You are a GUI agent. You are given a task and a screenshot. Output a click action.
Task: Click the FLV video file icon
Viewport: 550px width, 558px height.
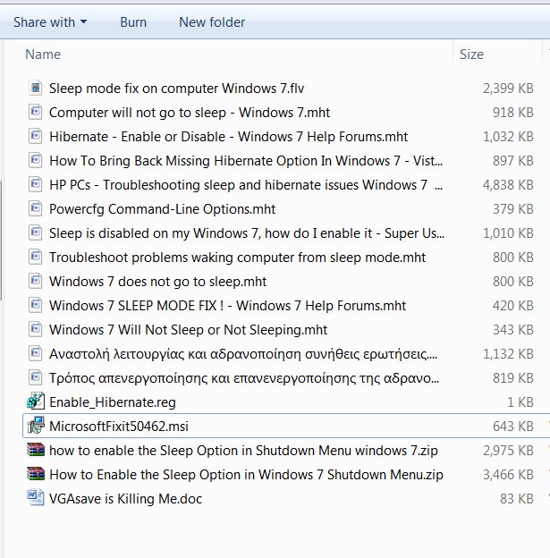[x=36, y=88]
